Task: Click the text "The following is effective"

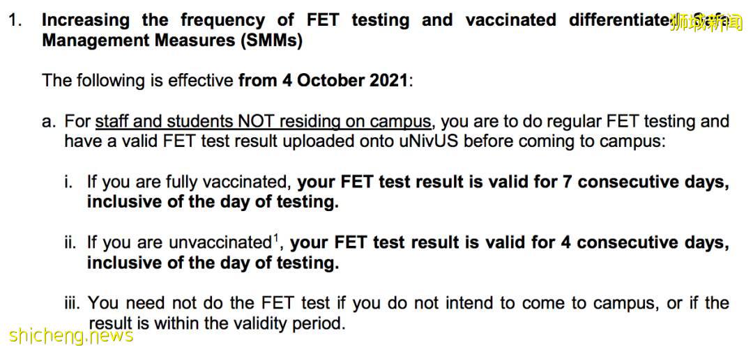Action: (x=137, y=80)
